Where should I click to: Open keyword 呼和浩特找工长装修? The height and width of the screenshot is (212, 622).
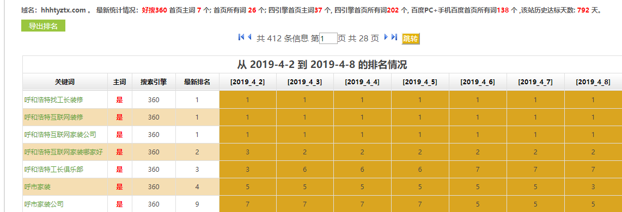pos(53,100)
